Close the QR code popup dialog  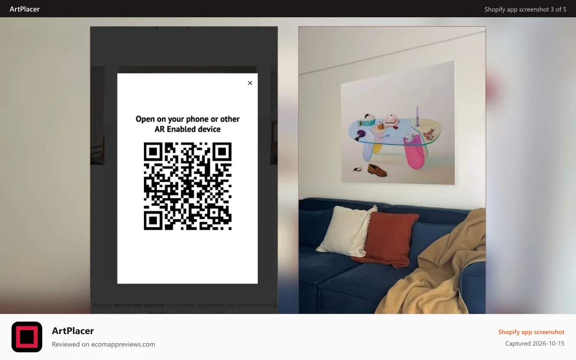tap(250, 83)
